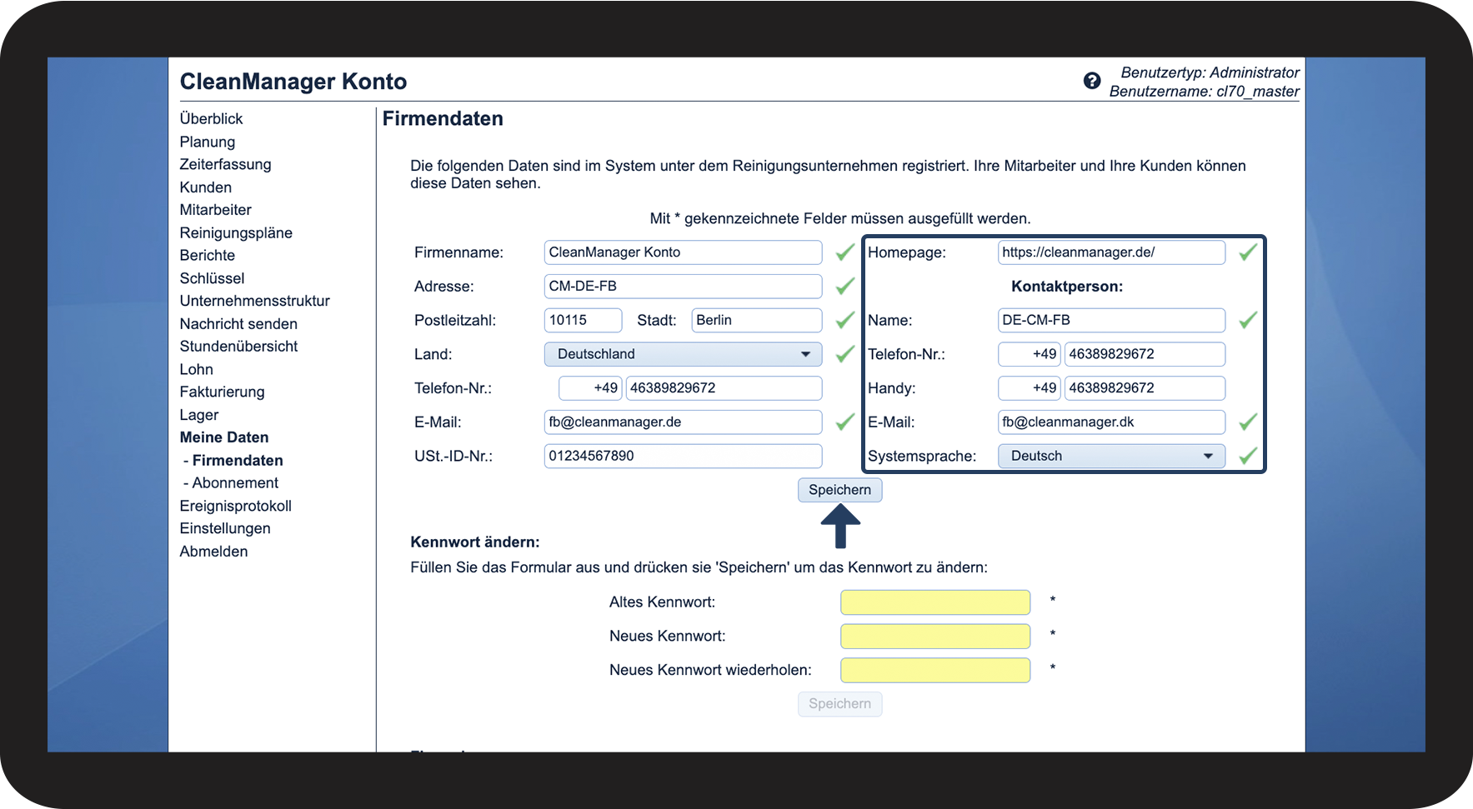Click the Postleitzahl field with 10115

coord(583,320)
